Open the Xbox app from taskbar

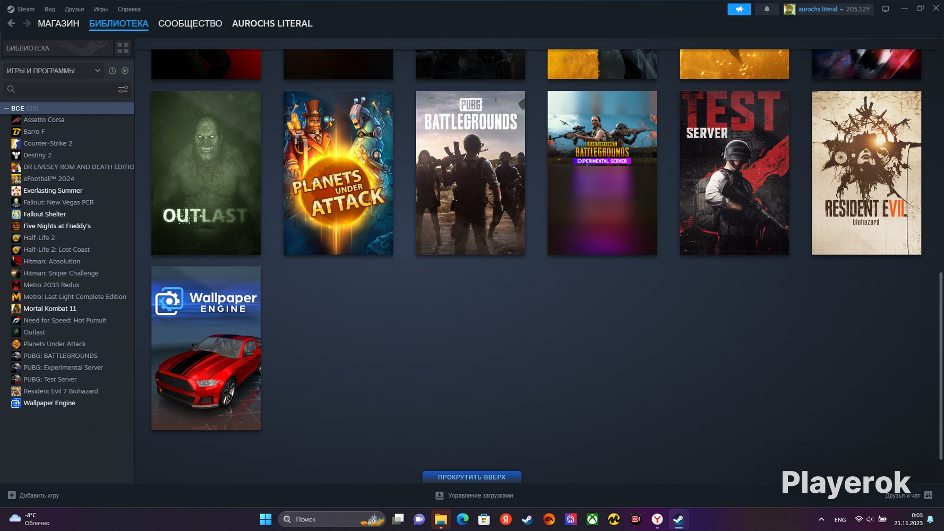click(x=593, y=519)
